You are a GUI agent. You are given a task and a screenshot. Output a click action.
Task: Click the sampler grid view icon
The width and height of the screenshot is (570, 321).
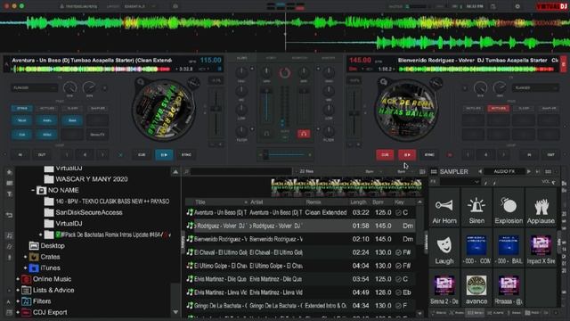tap(434, 171)
